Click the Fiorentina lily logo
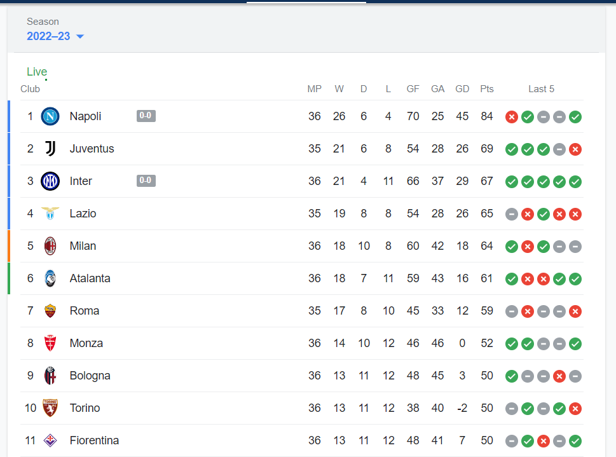 [x=50, y=440]
